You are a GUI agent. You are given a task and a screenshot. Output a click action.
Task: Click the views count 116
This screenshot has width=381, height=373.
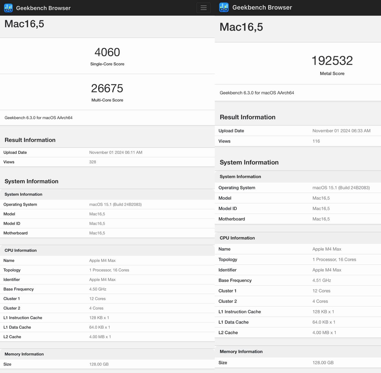(x=316, y=141)
